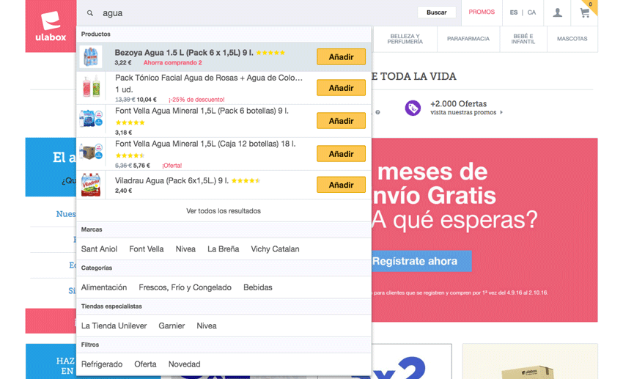Select Viladrau Agua Pack 6x1,5L title
The width and height of the screenshot is (623, 379).
(172, 181)
